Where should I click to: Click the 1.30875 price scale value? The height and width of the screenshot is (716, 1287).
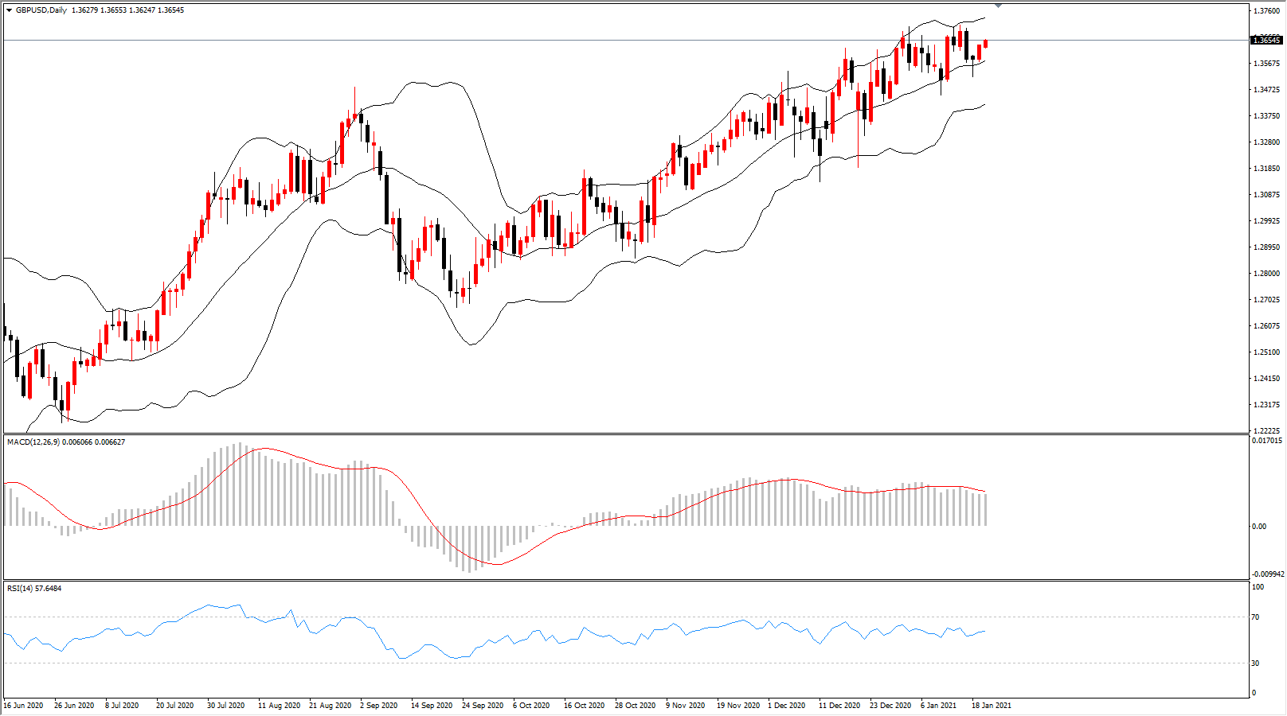(1266, 195)
